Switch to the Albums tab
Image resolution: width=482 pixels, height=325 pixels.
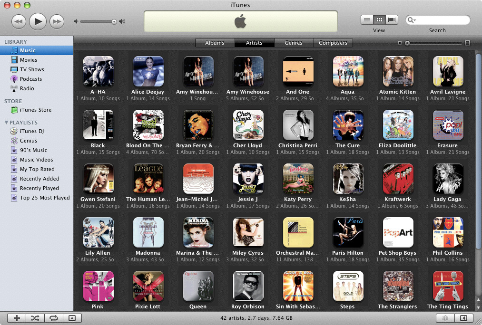coord(215,43)
